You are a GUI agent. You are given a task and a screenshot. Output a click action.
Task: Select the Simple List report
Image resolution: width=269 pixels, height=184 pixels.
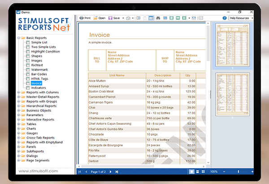point(39,42)
